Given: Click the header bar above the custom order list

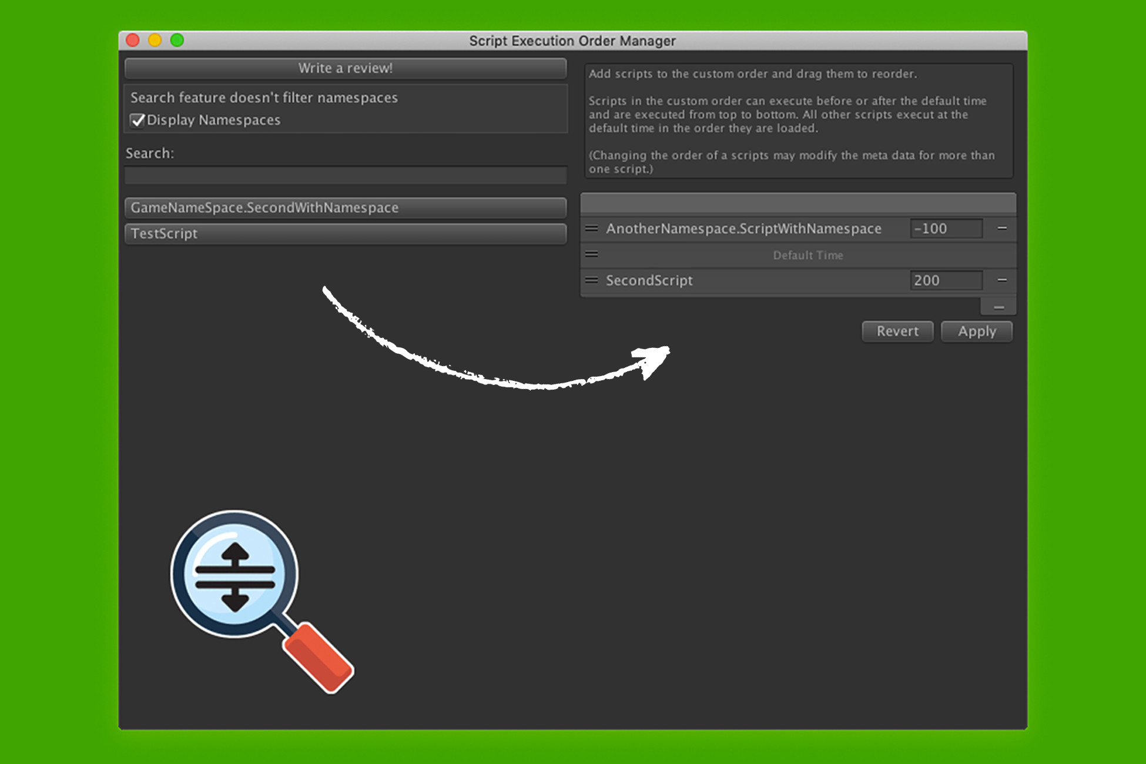Looking at the screenshot, I should tap(798, 203).
